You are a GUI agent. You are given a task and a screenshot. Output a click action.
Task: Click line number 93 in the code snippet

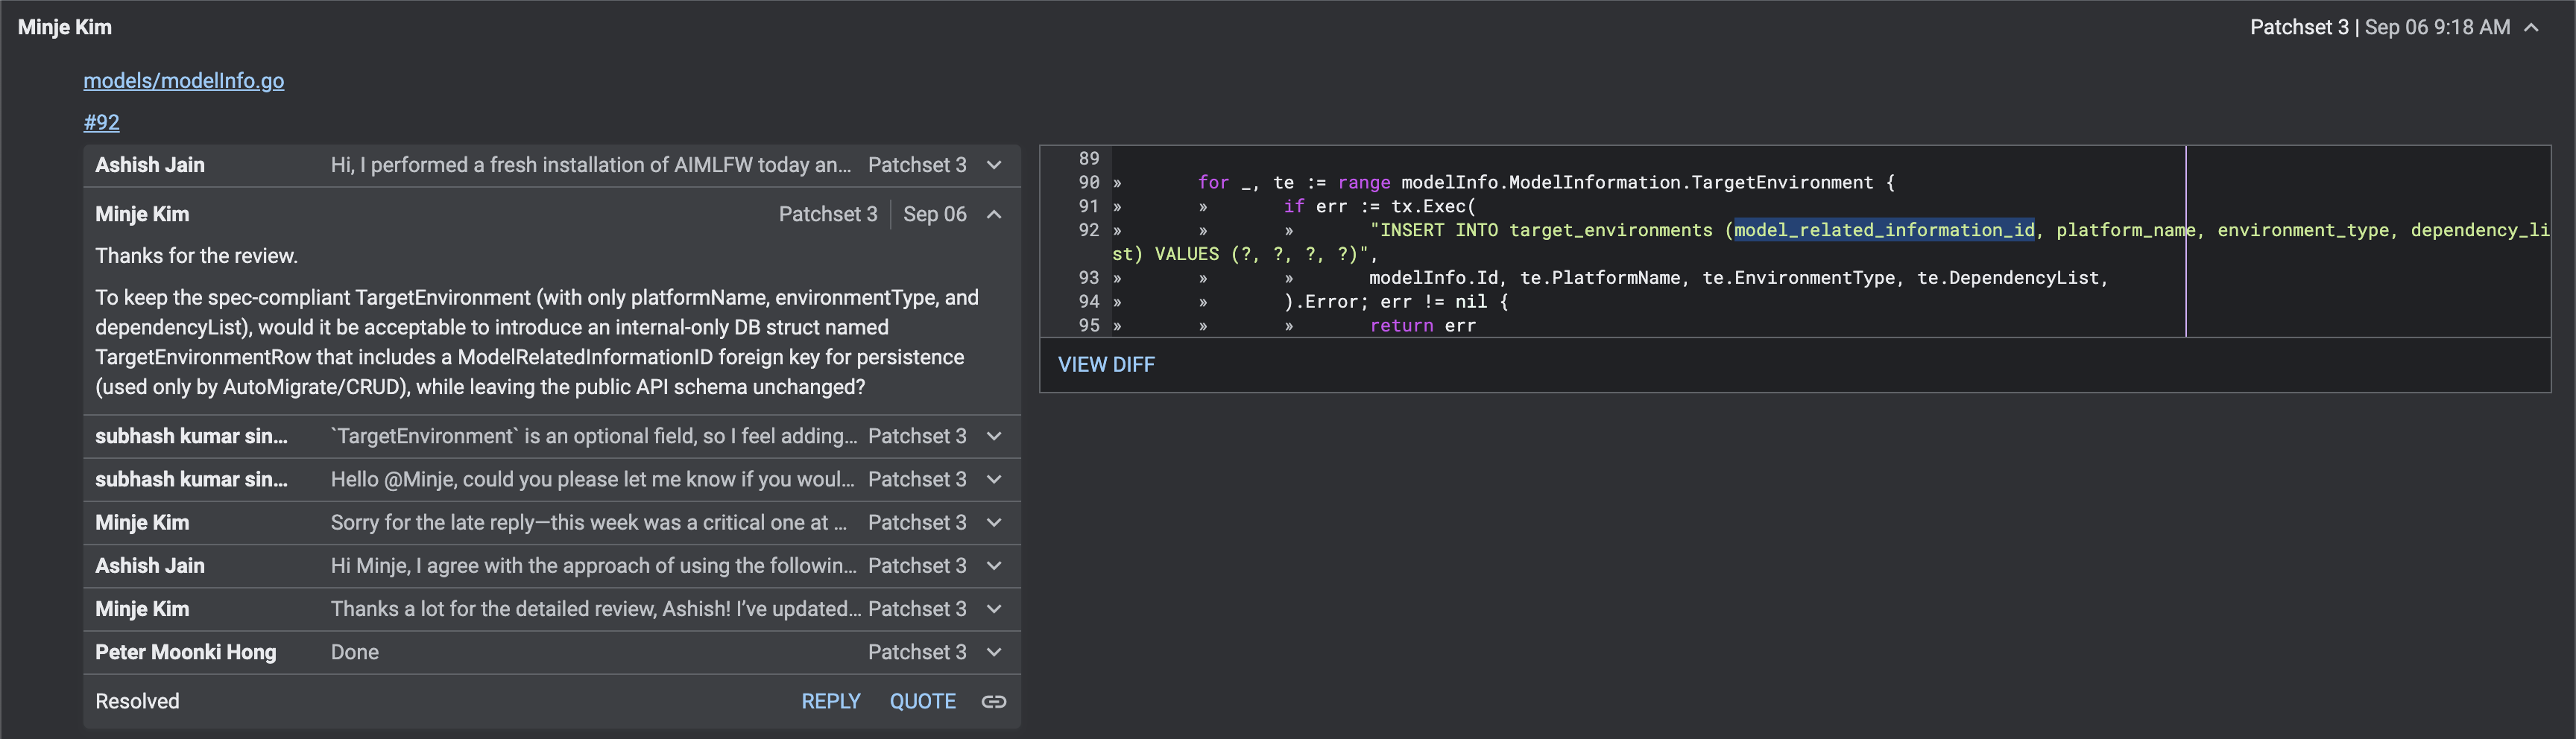tap(1088, 278)
